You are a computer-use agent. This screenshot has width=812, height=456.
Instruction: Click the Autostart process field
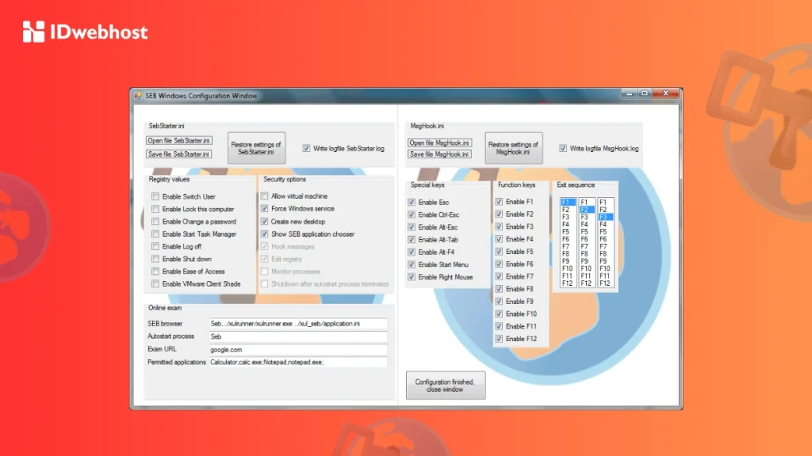[298, 336]
